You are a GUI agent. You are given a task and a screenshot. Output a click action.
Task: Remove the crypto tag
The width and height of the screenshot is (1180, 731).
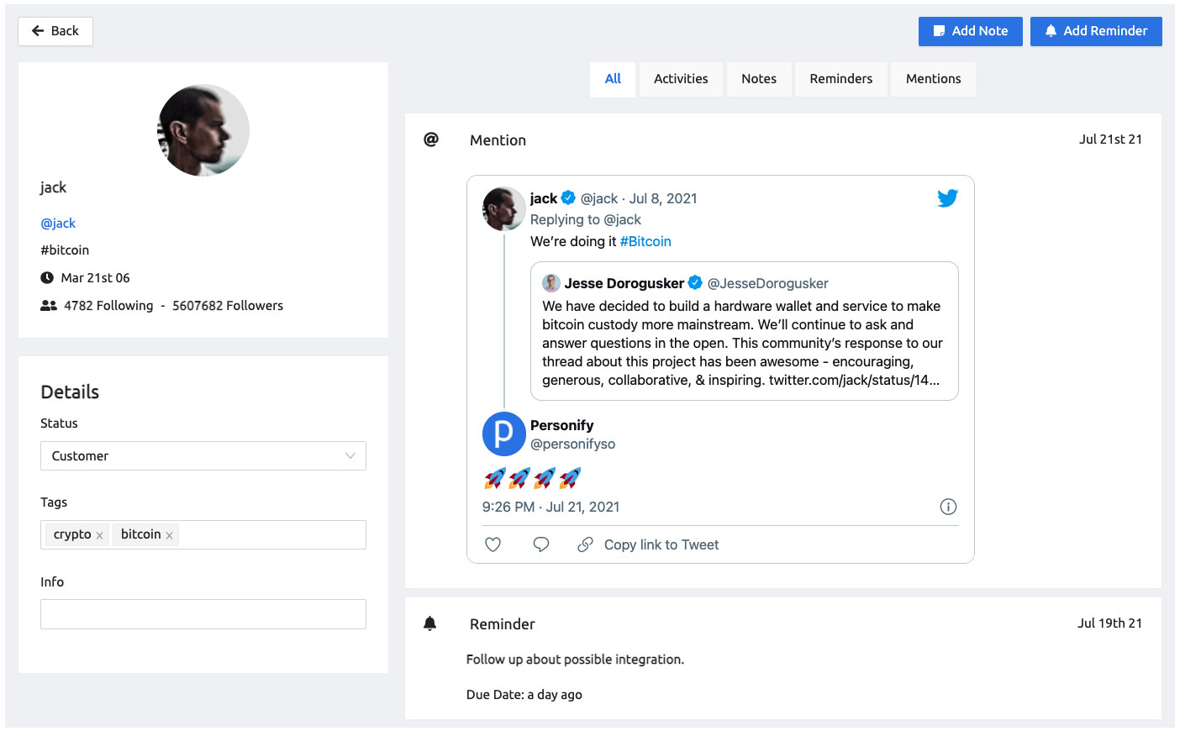pos(99,535)
